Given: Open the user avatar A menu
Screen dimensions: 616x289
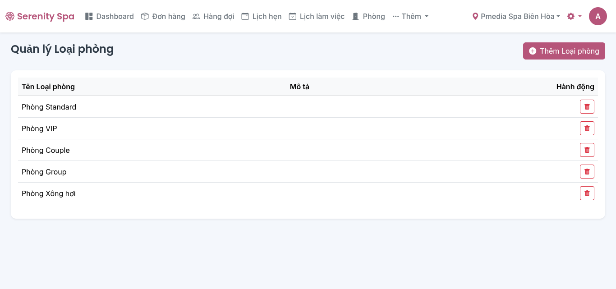Looking at the screenshot, I should point(598,16).
